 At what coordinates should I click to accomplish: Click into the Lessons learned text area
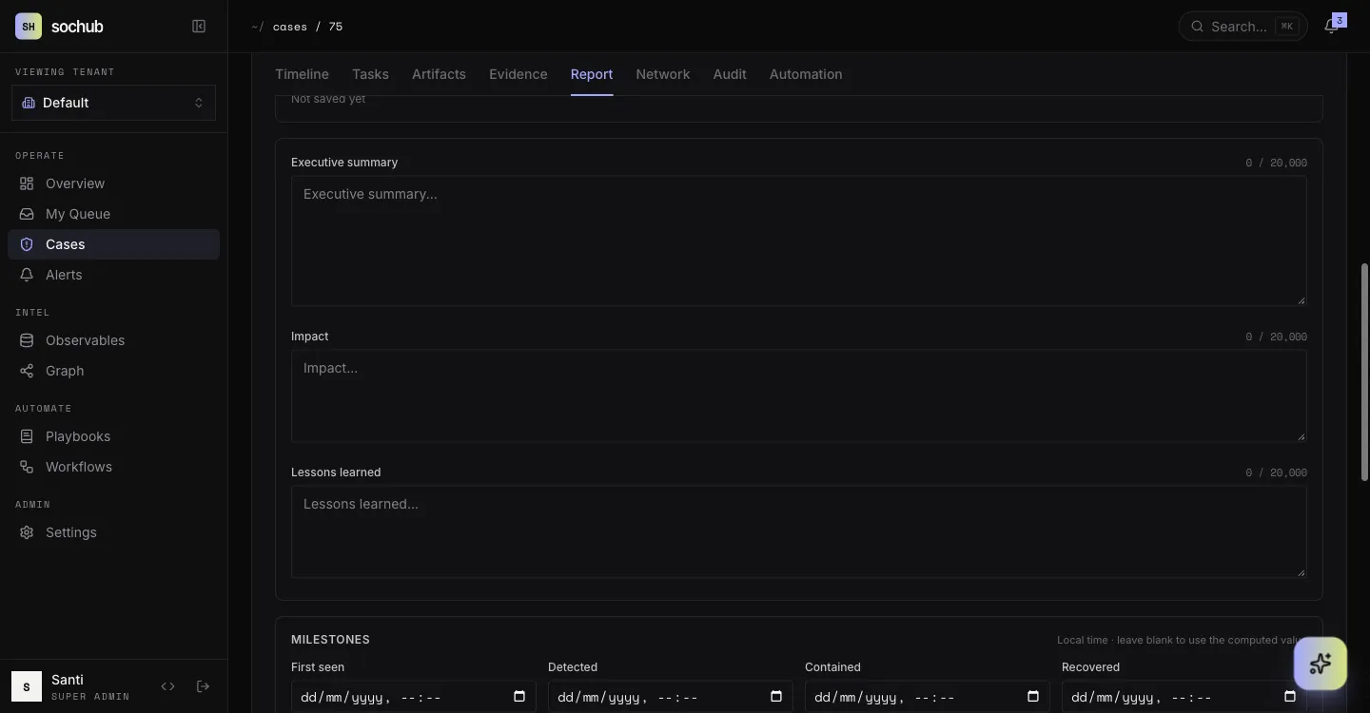[x=798, y=531]
